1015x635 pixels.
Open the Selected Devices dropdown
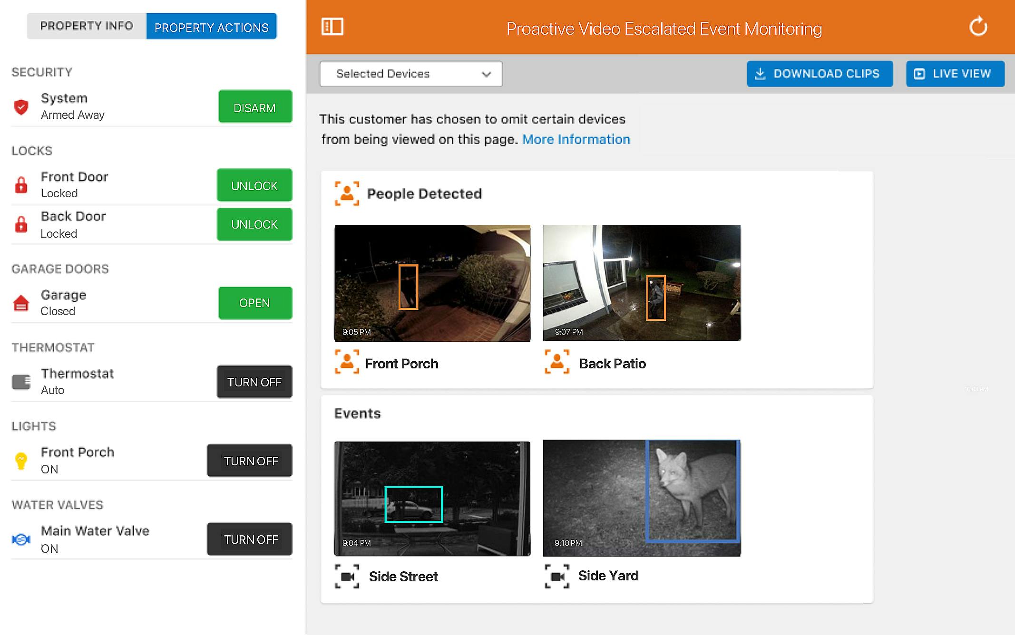[x=410, y=74]
